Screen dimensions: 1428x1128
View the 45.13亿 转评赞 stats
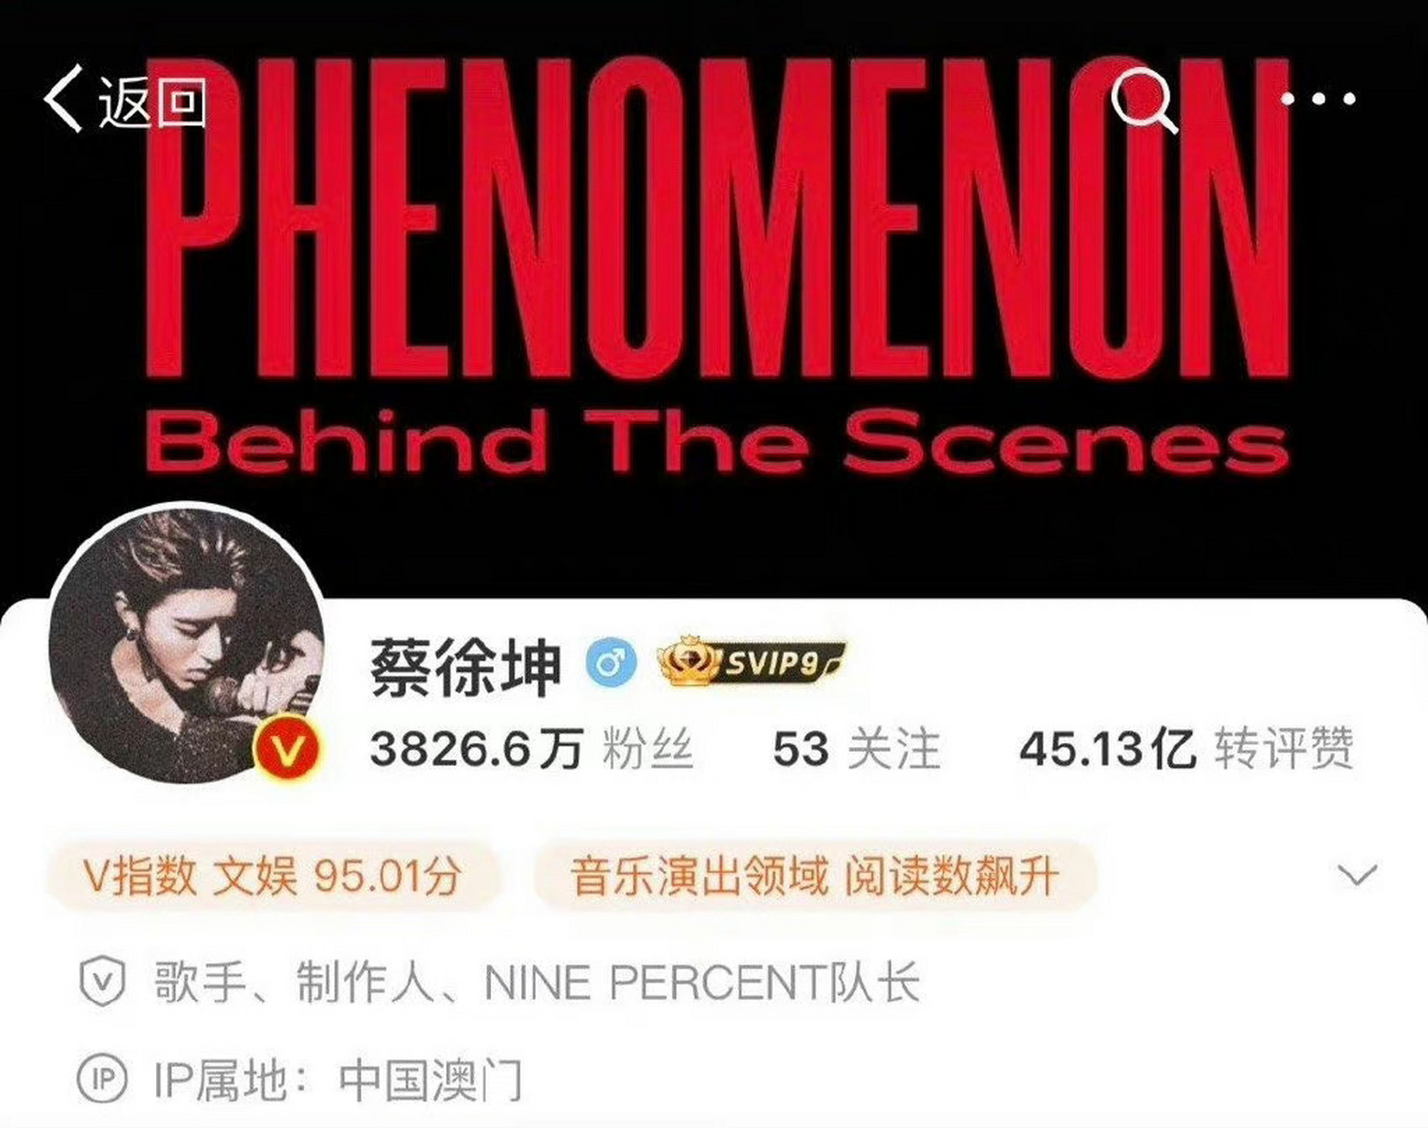click(1186, 749)
